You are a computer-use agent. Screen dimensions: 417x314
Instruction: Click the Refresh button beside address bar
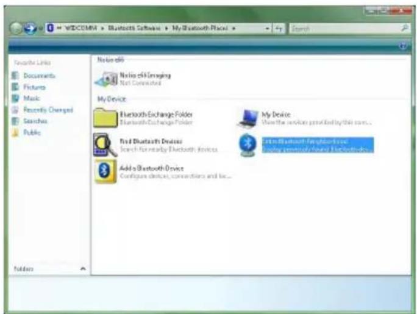[x=279, y=29]
